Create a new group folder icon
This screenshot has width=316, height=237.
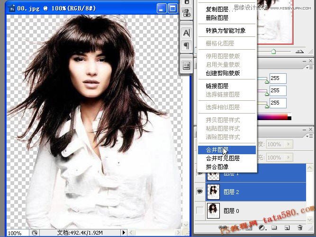(274, 228)
